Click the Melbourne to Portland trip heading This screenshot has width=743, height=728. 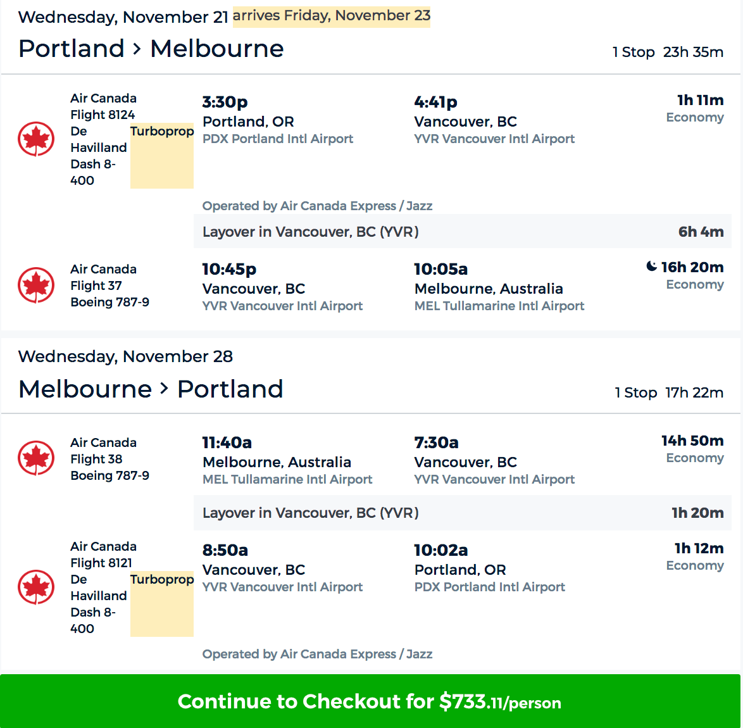coord(151,389)
